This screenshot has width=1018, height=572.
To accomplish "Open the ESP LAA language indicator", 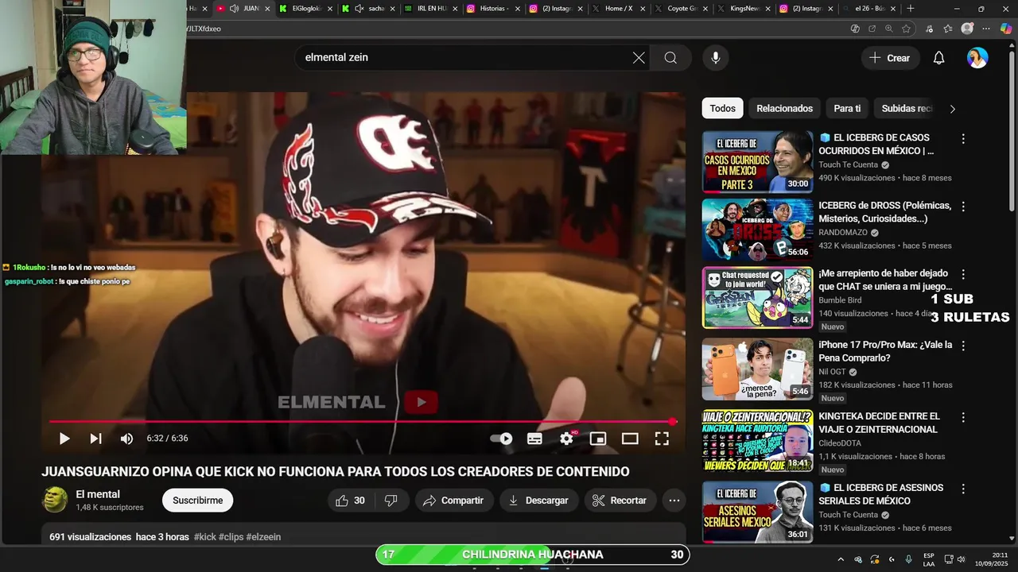I will click(x=929, y=559).
